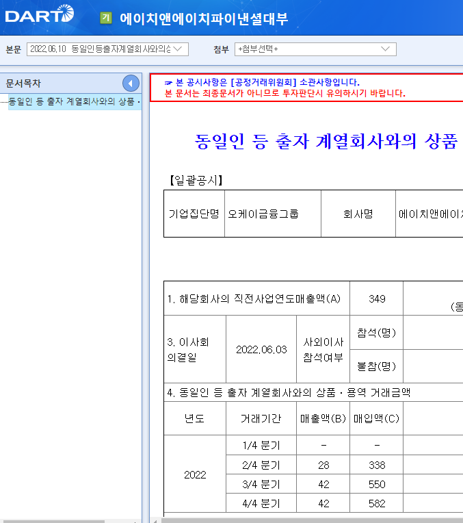
Task: Click the 매출액(B) column header
Action: (x=323, y=418)
